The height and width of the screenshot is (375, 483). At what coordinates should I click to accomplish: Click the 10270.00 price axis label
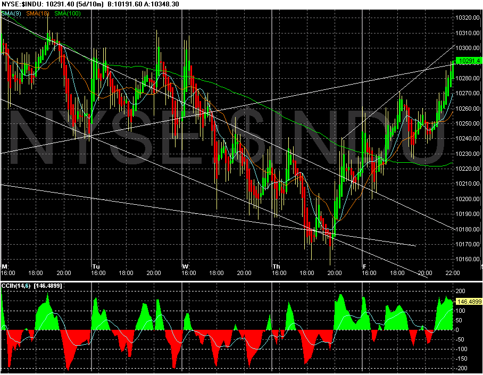(468, 94)
